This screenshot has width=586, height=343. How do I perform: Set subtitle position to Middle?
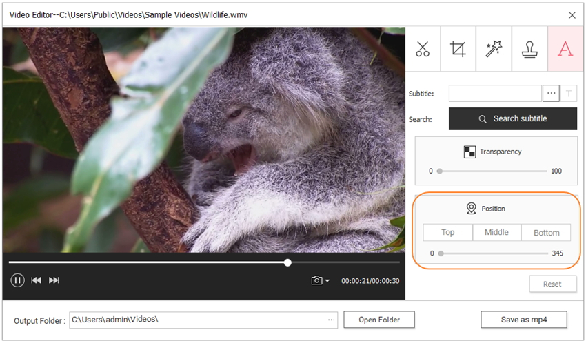click(496, 232)
